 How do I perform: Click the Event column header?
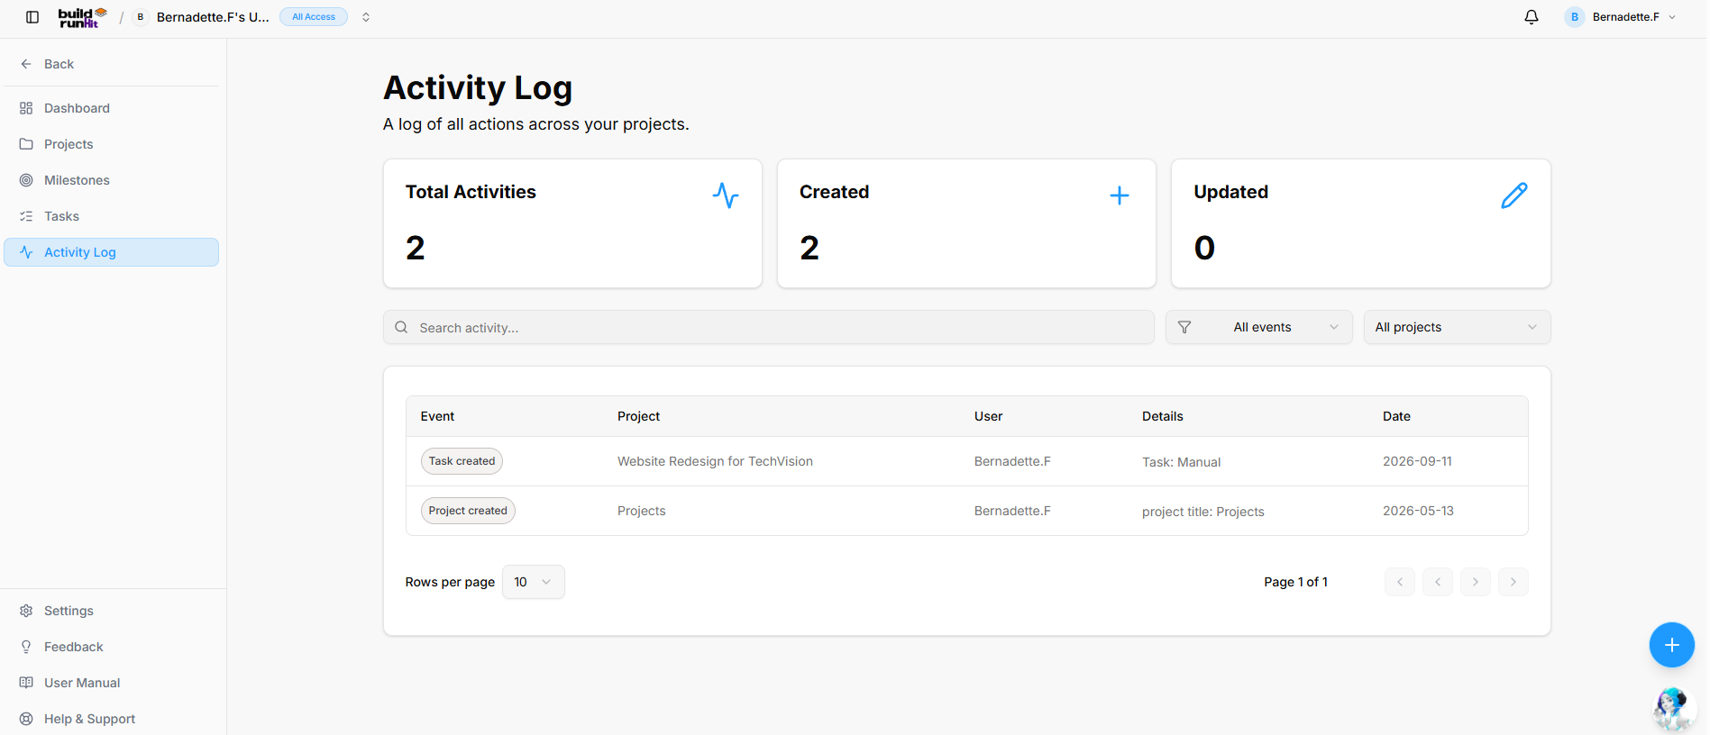tap(437, 416)
